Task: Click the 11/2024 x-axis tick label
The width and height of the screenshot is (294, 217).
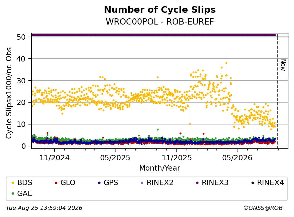Action: (x=54, y=158)
